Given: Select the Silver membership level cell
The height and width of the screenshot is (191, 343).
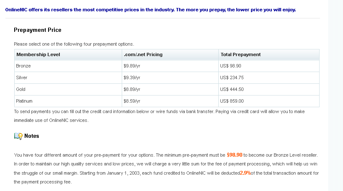Looking at the screenshot, I should pos(68,78).
